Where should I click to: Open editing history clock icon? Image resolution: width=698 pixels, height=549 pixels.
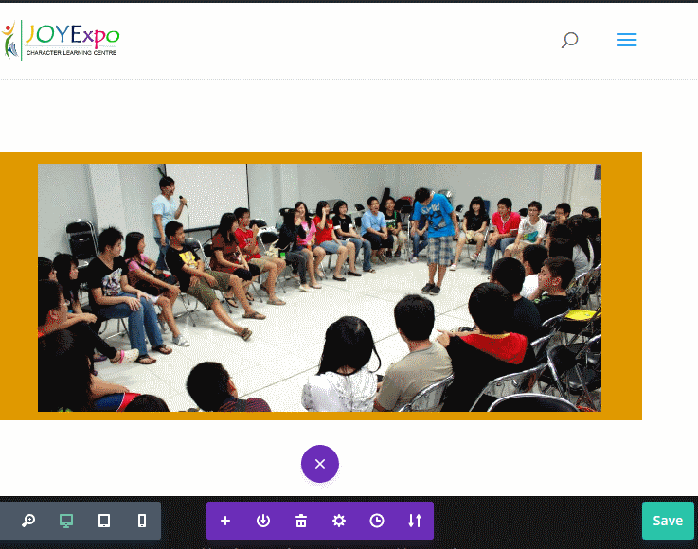click(377, 521)
